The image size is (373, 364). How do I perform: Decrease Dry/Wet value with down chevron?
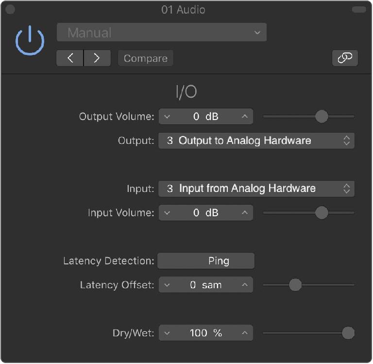click(x=167, y=333)
